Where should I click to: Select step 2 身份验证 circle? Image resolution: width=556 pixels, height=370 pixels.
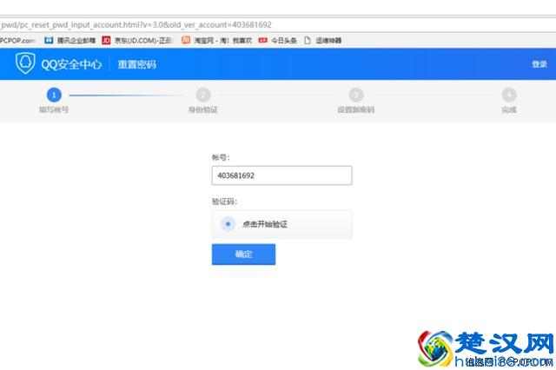(x=203, y=95)
